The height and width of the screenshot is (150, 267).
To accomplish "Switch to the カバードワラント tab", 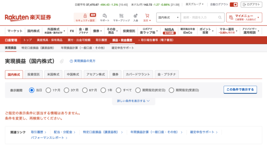I will [x=138, y=75].
